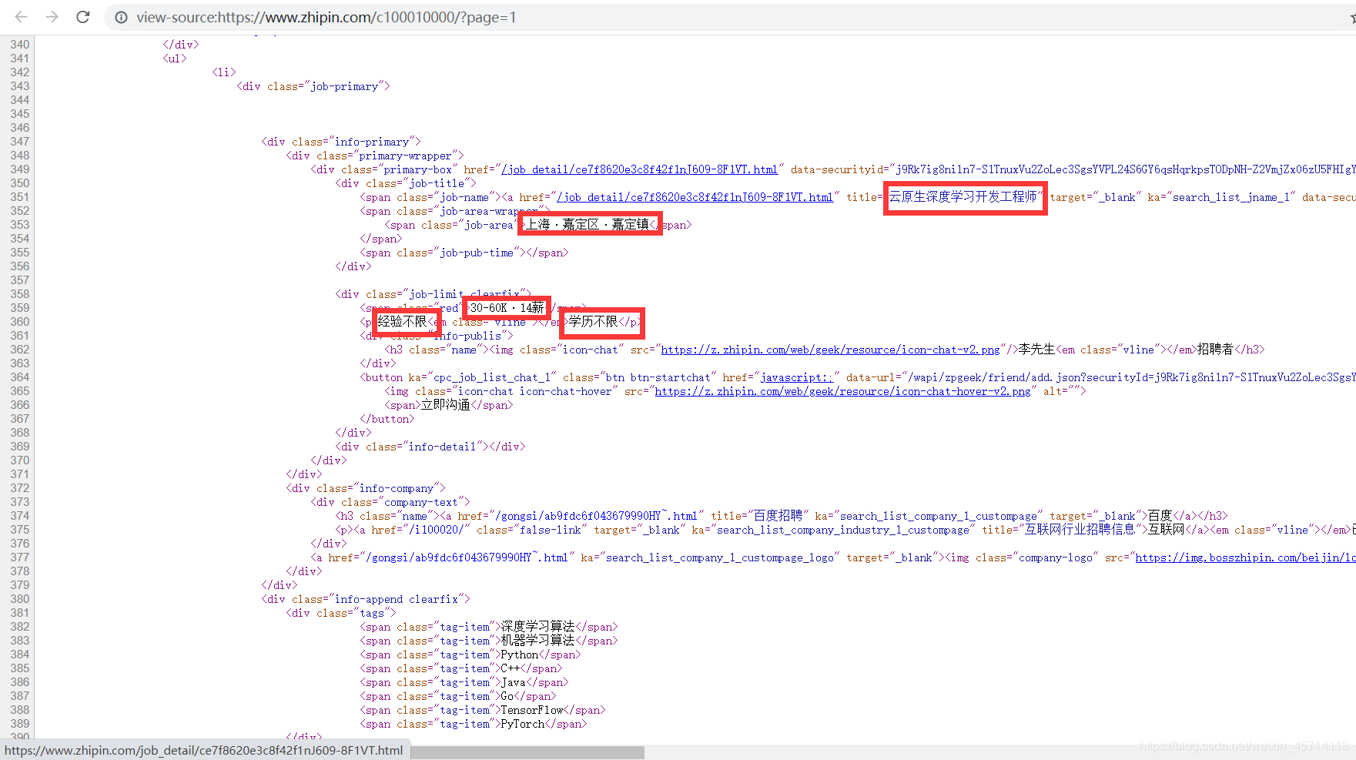
Task: Click the C++ tag-item text
Action: [x=510, y=668]
